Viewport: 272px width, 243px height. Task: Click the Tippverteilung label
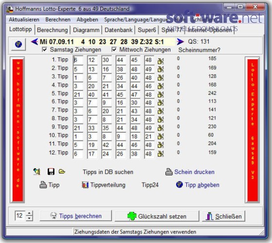point(108,185)
